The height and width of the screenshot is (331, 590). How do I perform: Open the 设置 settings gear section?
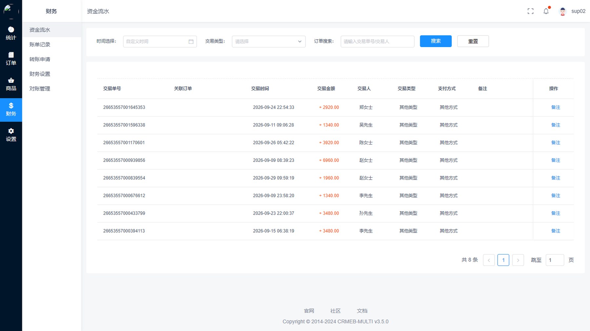[x=11, y=135]
